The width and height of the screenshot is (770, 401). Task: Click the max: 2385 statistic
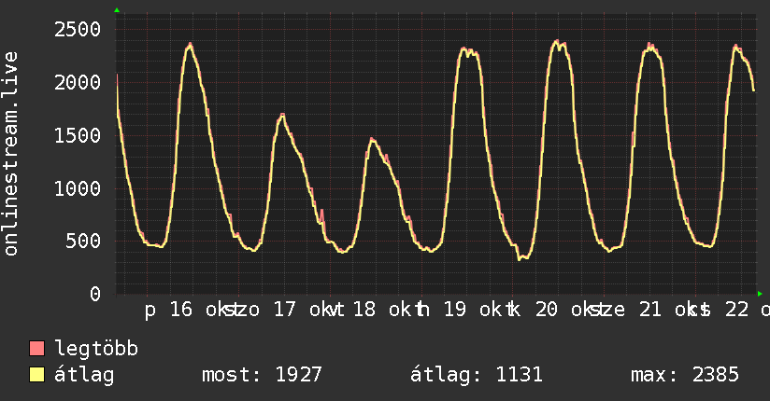685,375
